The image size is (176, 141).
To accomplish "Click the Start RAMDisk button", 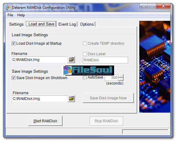I will [45, 121].
